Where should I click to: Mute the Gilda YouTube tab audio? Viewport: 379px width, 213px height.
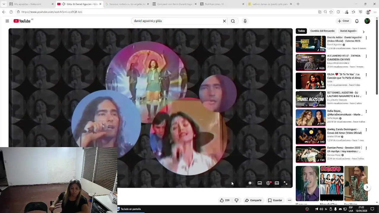coord(63,4)
